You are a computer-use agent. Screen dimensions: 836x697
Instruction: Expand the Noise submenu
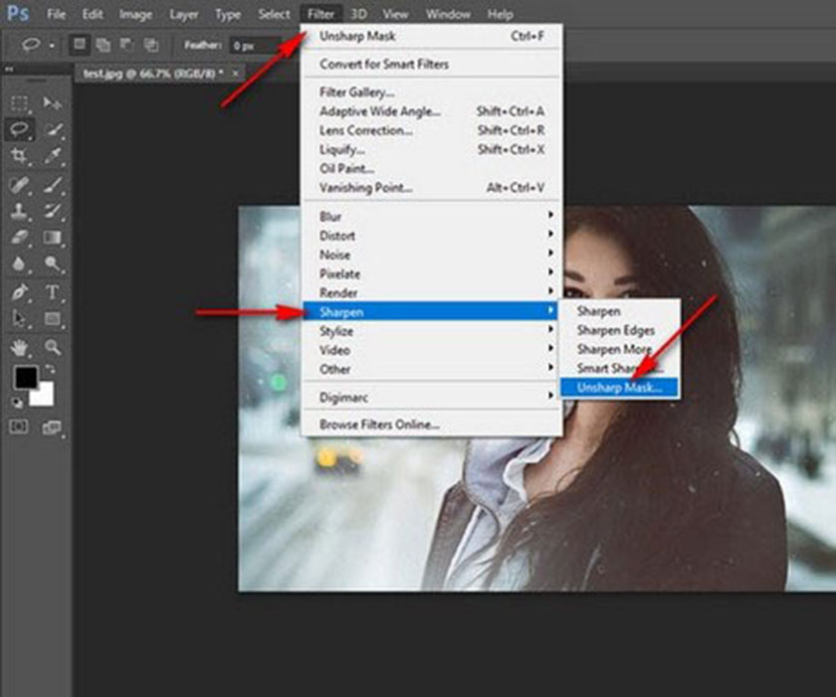click(431, 255)
